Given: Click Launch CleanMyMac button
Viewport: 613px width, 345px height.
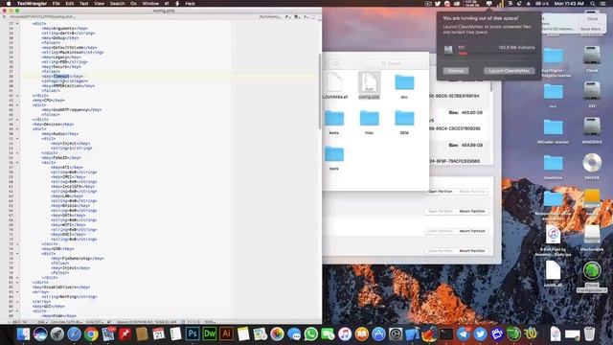Looking at the screenshot, I should tap(509, 71).
